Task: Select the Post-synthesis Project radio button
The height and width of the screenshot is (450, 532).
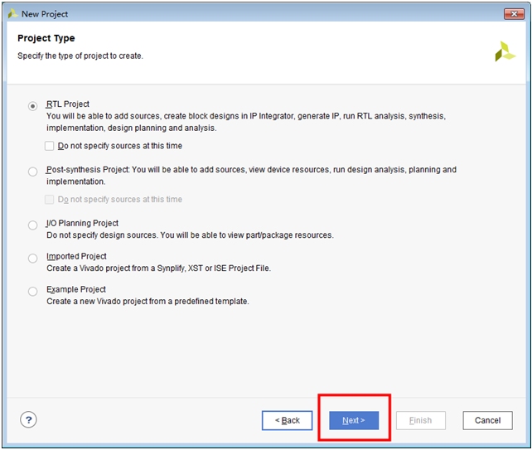Action: point(32,172)
